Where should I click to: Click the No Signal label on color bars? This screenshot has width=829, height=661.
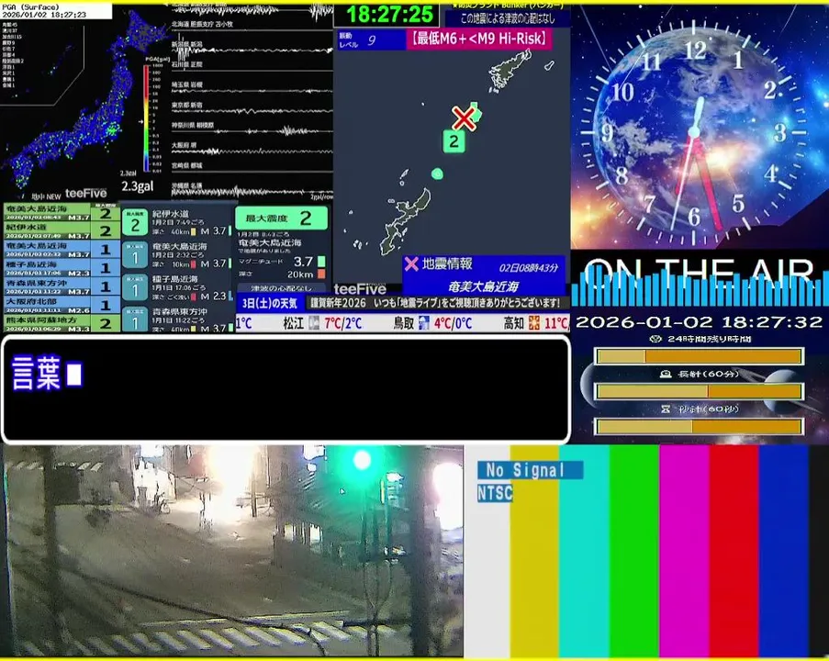[531, 470]
